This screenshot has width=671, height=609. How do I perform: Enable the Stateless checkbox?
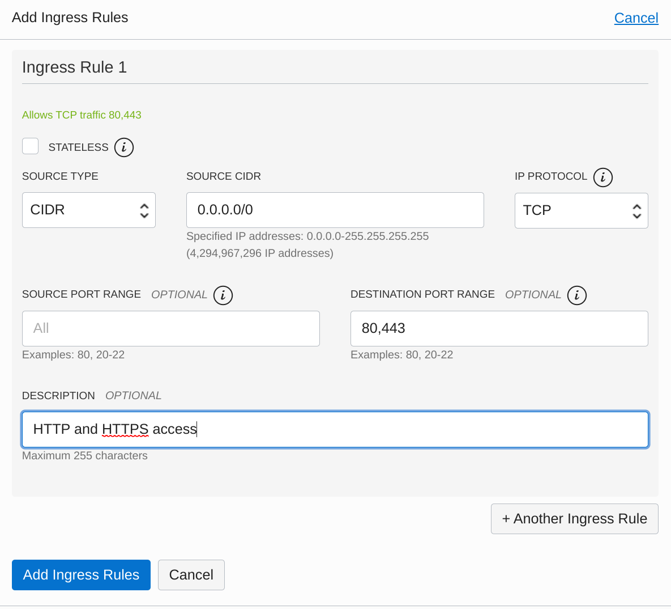point(31,146)
